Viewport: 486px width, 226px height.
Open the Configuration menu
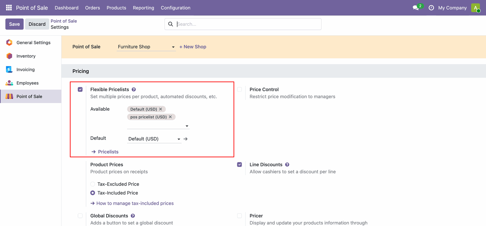176,8
